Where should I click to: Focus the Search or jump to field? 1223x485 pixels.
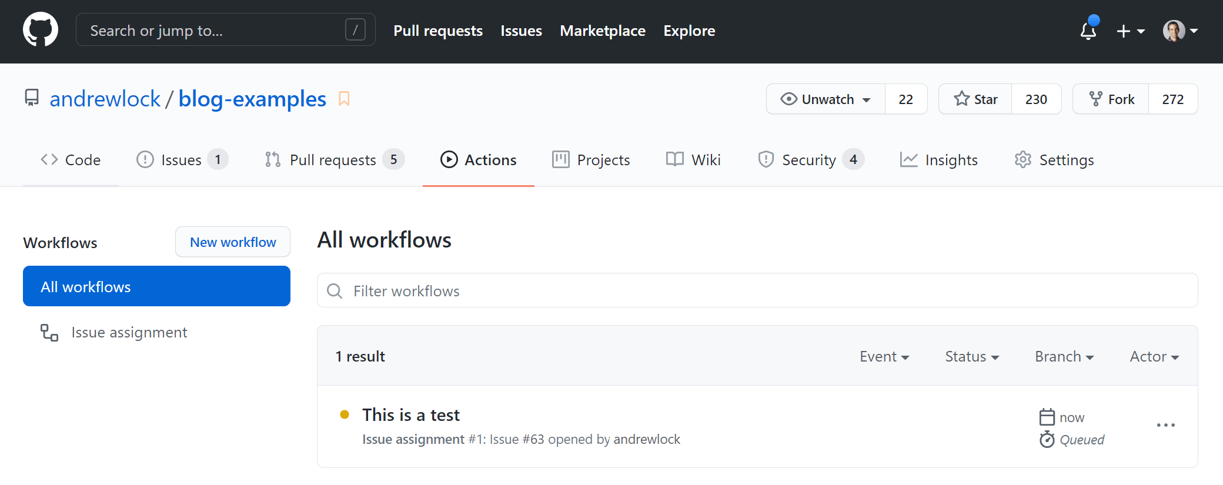click(x=226, y=30)
